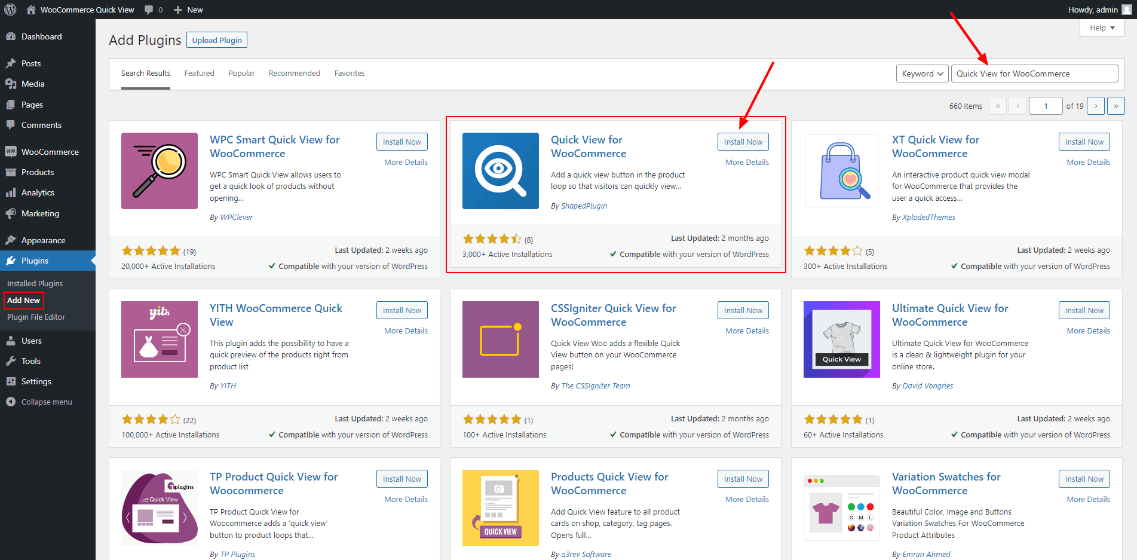Open the CSSIgniter Quick View thumbnail
Viewport: 1137px width, 560px height.
click(x=501, y=339)
